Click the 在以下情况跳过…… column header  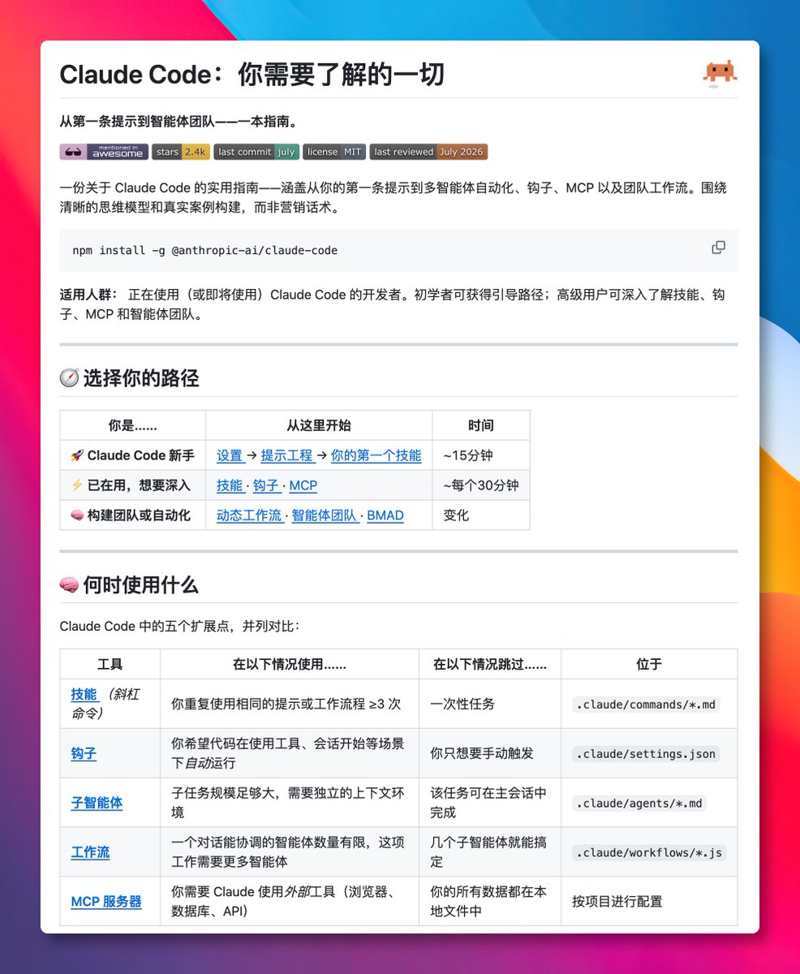coord(490,664)
